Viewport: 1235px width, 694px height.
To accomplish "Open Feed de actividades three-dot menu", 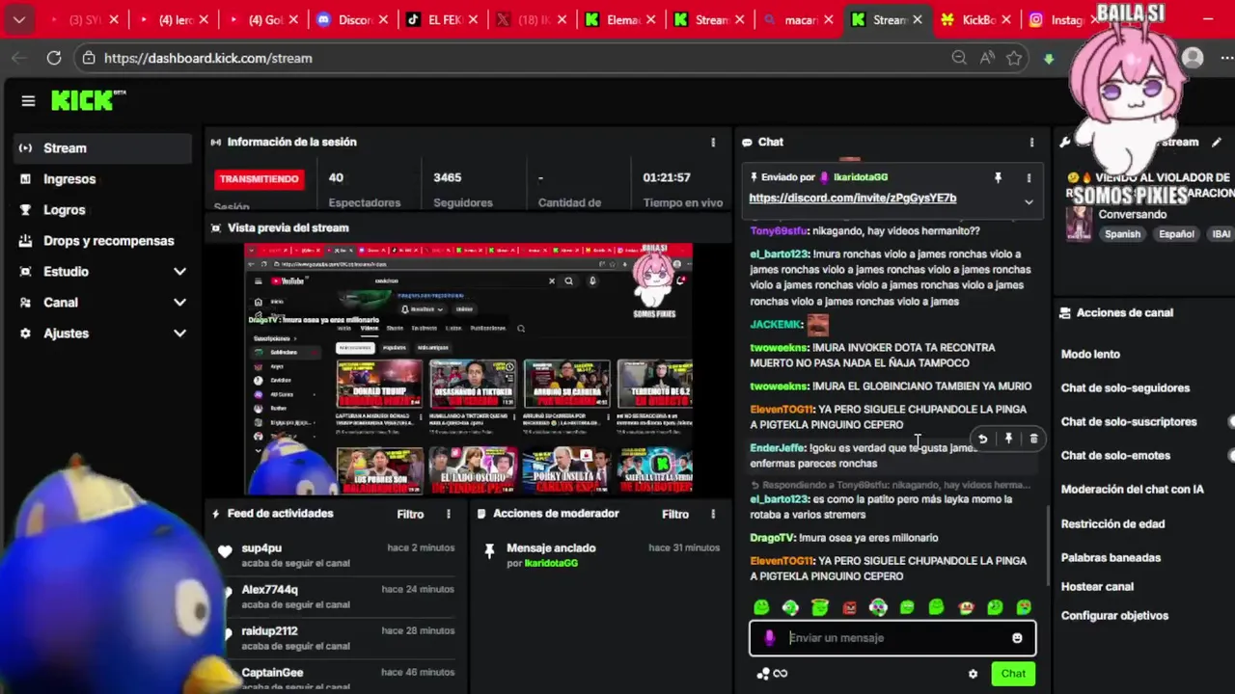I will coord(448,514).
